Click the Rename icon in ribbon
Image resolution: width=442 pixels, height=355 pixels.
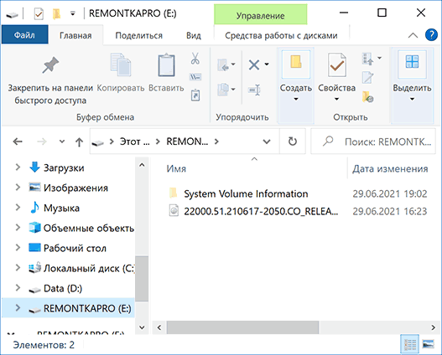254,90
